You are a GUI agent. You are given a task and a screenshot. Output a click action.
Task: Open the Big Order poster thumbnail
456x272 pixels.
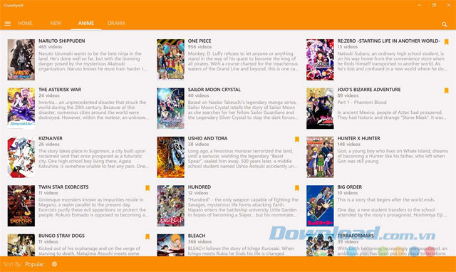320,206
